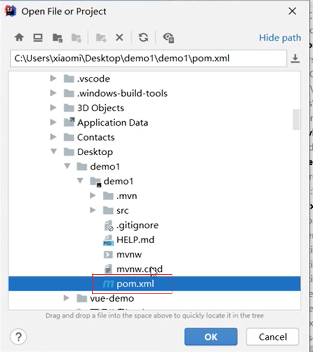Toggle show hidden files icon
The height and width of the screenshot is (352, 313).
[x=169, y=37]
